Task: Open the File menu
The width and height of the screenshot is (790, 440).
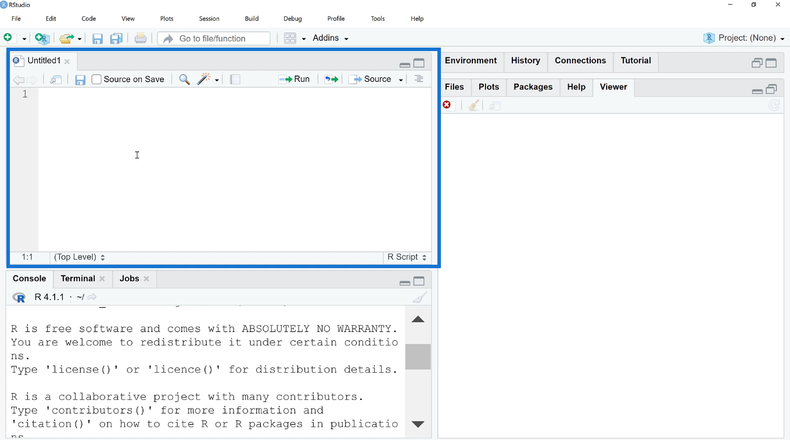Action: 16,19
